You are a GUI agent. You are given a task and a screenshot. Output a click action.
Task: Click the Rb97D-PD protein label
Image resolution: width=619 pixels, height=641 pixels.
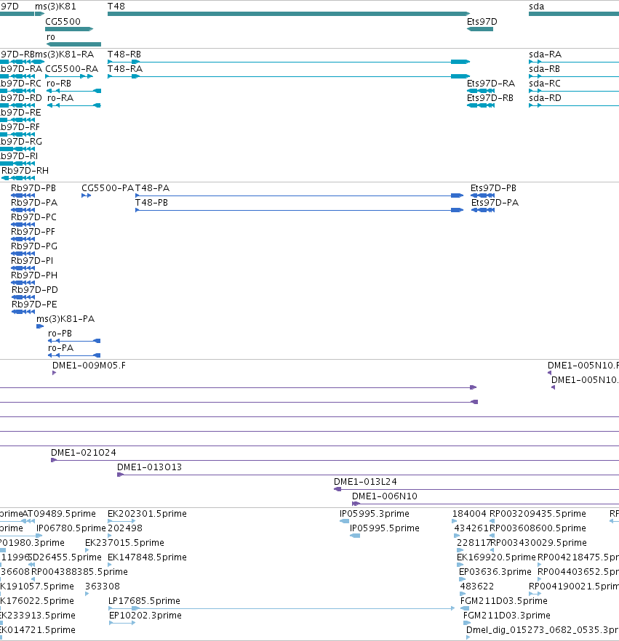(x=35, y=290)
